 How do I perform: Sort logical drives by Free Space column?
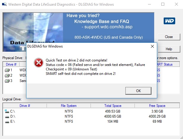click(x=157, y=106)
